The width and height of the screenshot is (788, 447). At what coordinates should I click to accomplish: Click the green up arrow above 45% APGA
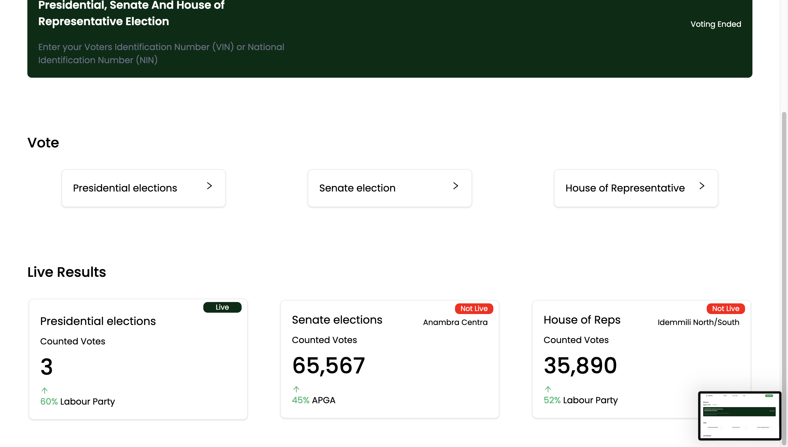(296, 389)
